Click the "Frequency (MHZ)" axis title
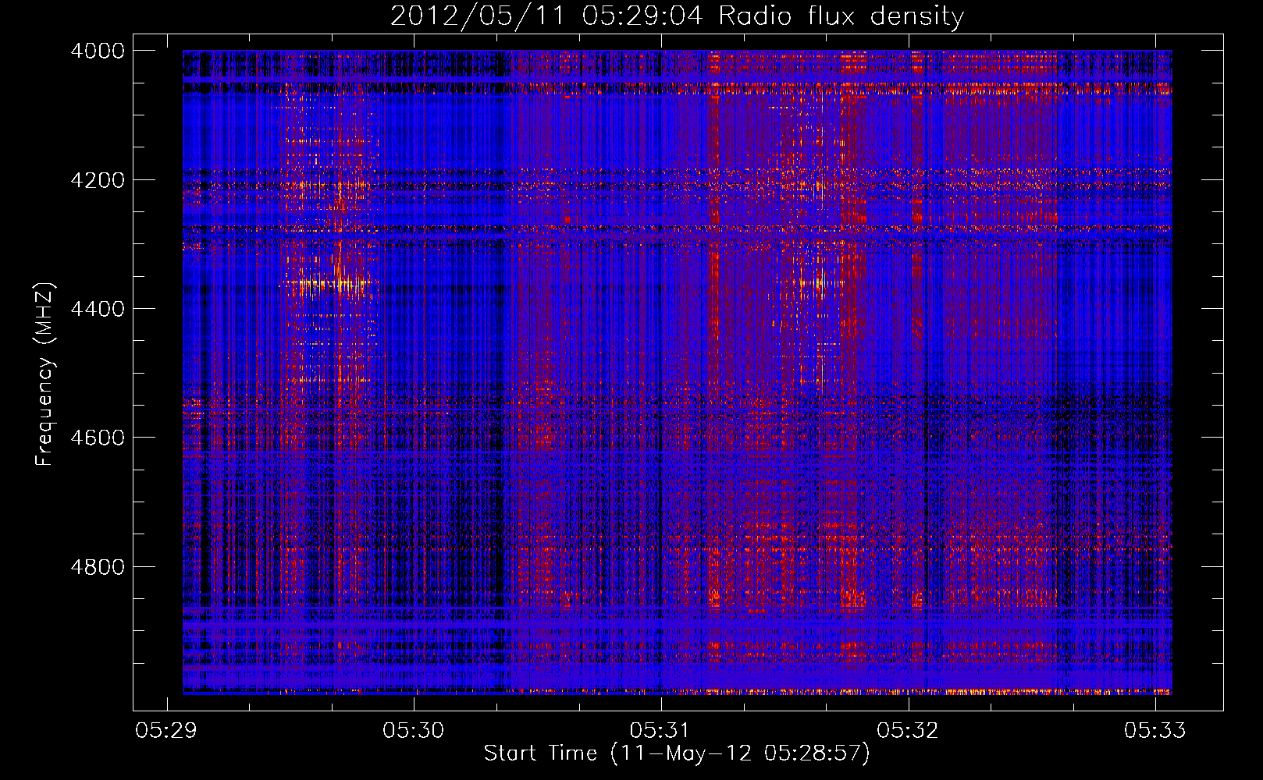This screenshot has height=780, width=1263. (x=45, y=374)
